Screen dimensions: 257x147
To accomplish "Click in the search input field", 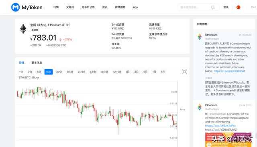I will [194, 7].
